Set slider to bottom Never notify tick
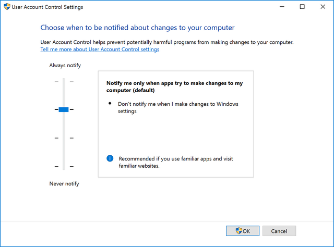 pos(64,166)
